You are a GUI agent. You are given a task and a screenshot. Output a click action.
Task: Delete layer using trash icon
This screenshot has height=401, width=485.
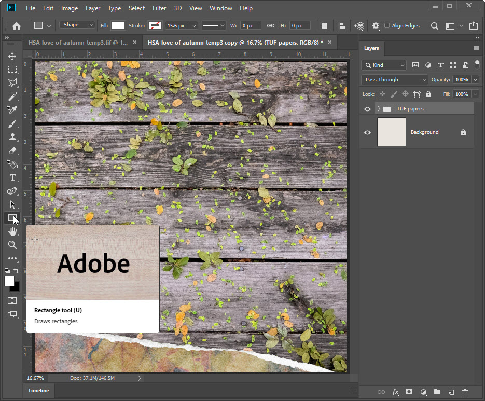point(465,392)
